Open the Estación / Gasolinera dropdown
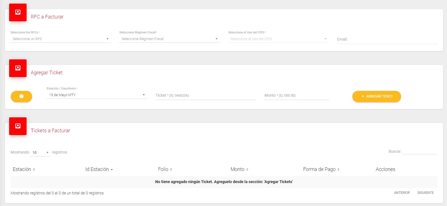Image resolution: width=447 pixels, height=206 pixels. click(97, 95)
